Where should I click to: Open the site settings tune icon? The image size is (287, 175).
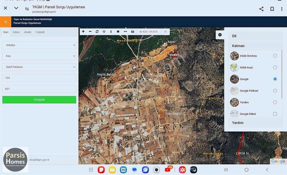pyautogui.click(x=27, y=9)
